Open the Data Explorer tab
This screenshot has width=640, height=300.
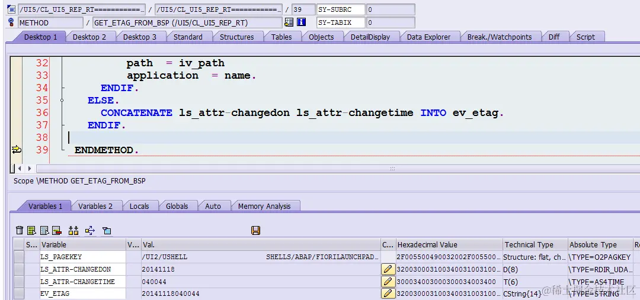tap(428, 37)
